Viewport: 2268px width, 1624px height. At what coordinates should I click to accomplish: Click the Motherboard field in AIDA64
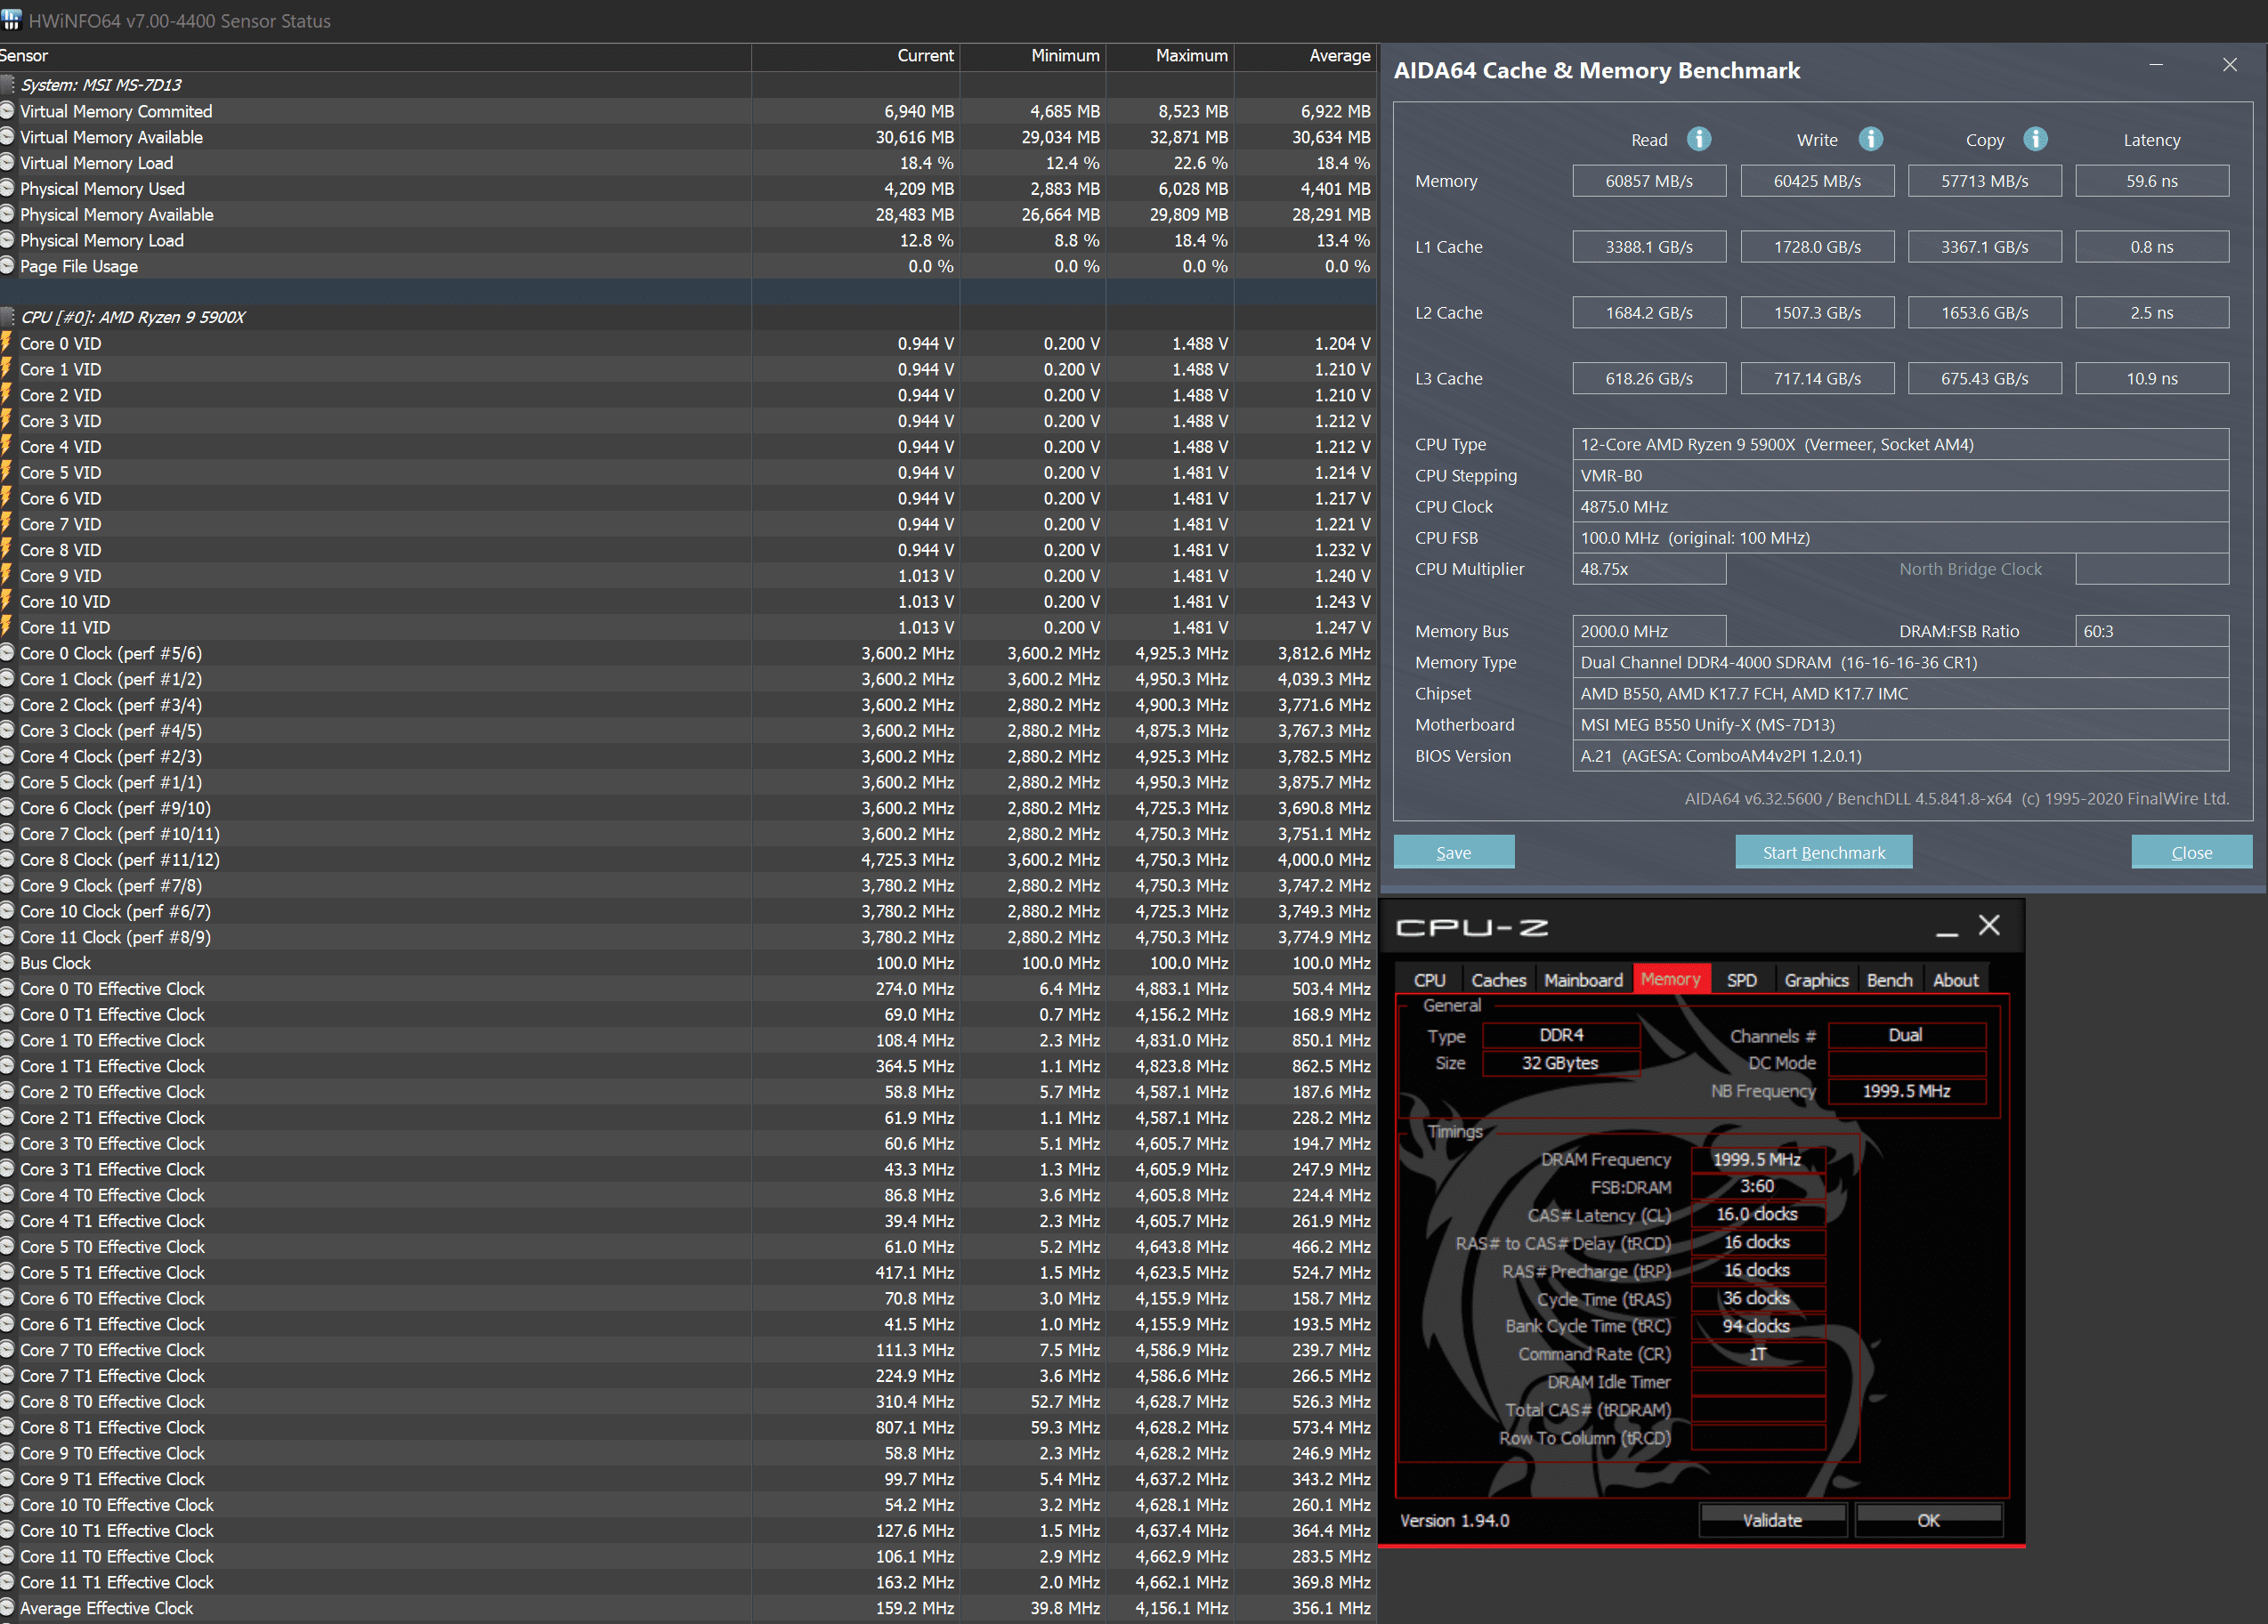coord(1900,725)
